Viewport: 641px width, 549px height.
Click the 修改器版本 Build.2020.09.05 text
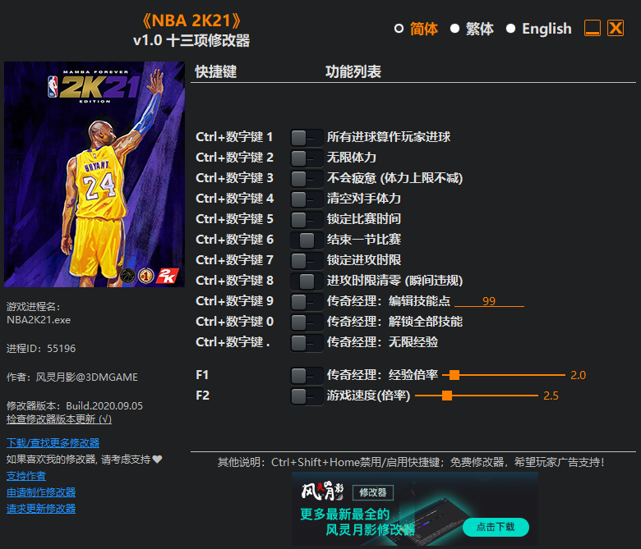click(75, 405)
